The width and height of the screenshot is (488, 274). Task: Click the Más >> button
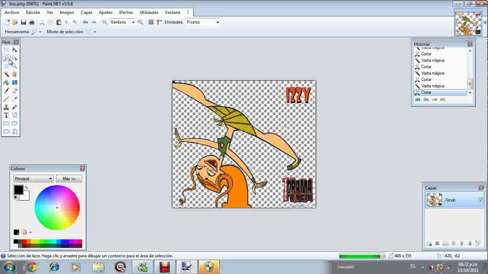pyautogui.click(x=69, y=178)
